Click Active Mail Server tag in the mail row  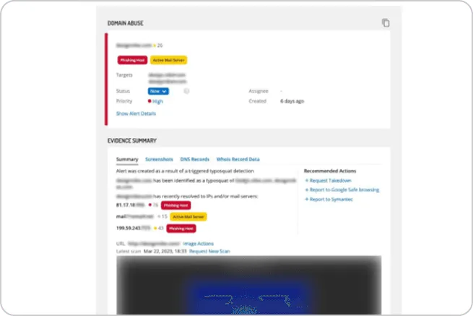tap(188, 217)
